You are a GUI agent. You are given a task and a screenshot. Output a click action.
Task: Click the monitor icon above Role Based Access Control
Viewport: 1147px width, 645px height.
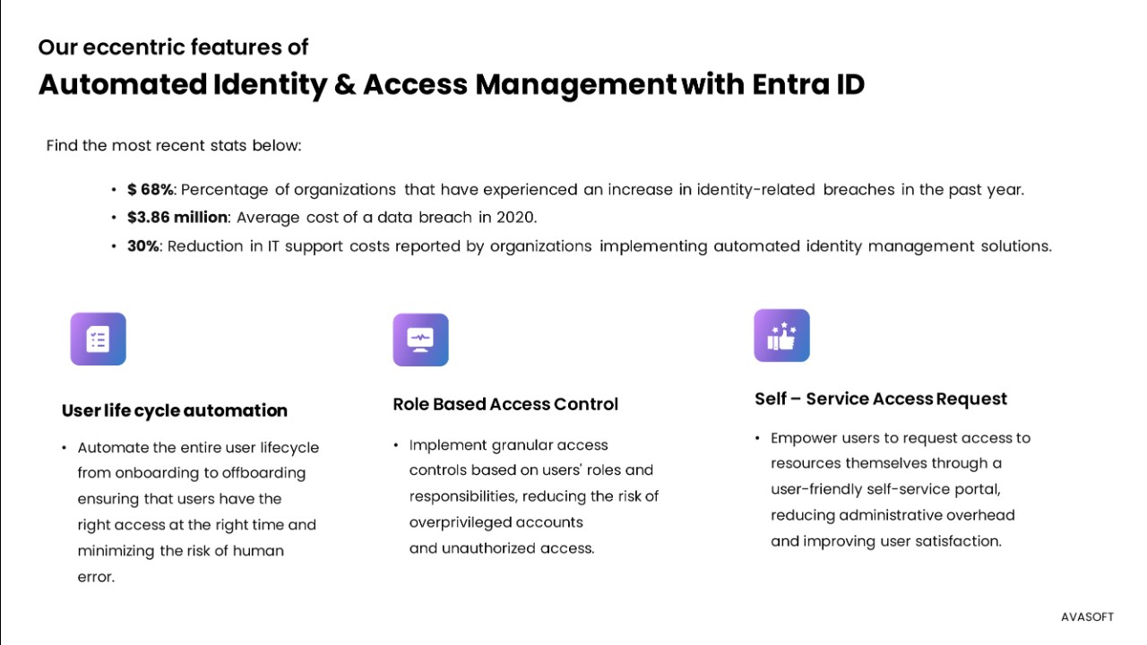[x=420, y=340]
